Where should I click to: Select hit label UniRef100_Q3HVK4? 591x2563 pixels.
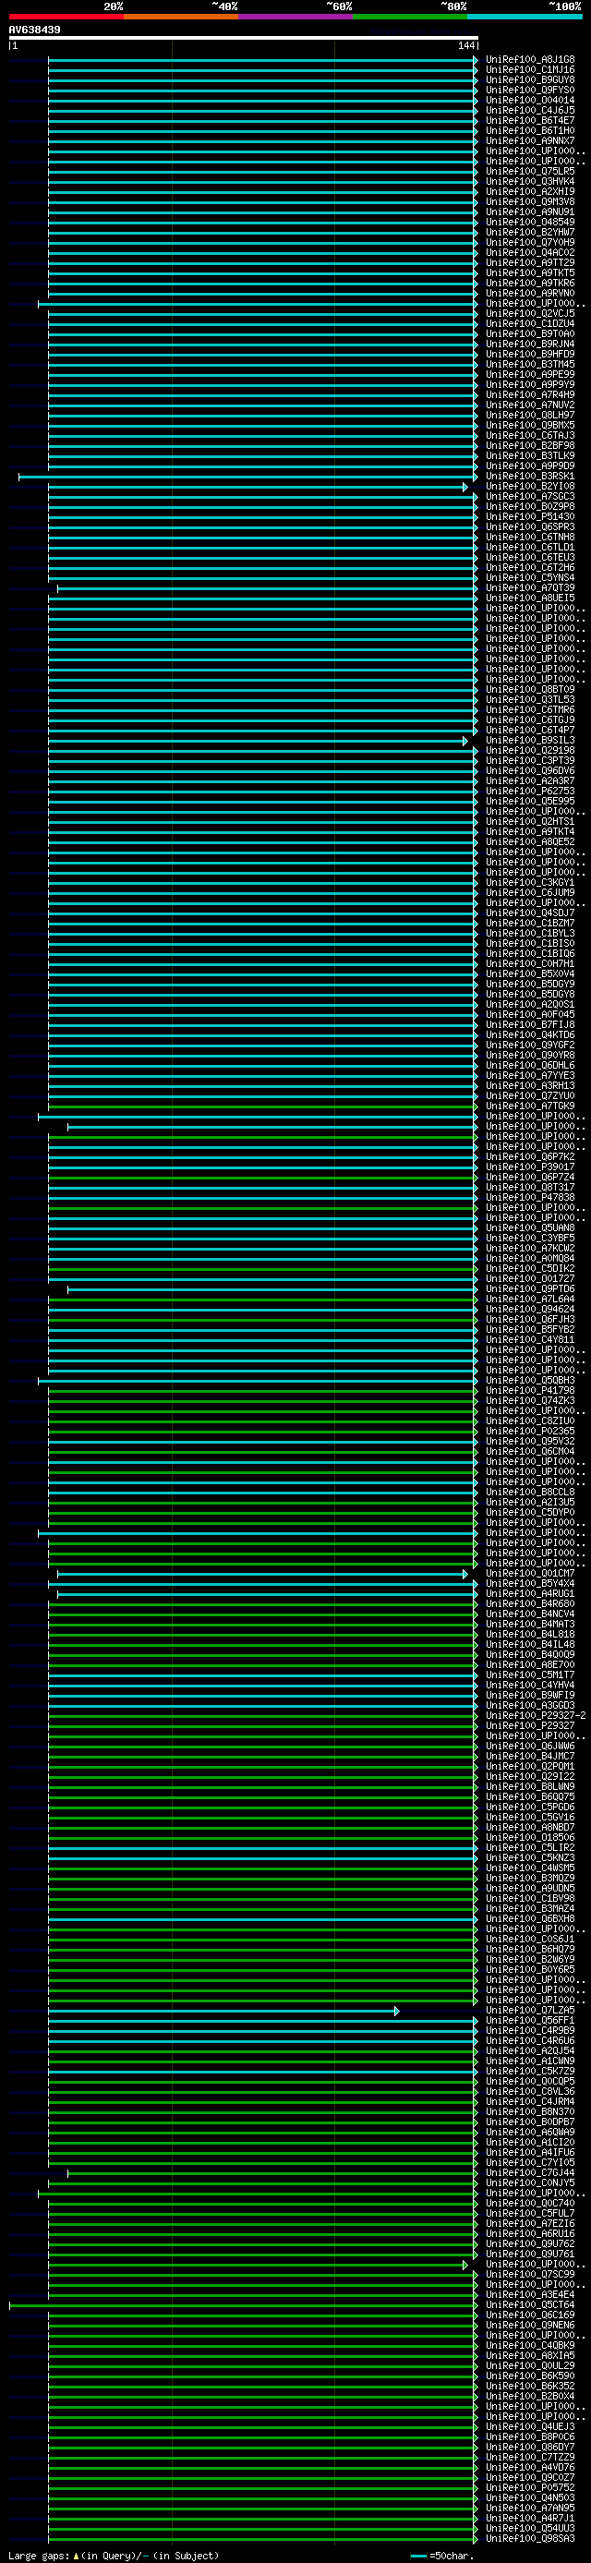(x=530, y=181)
